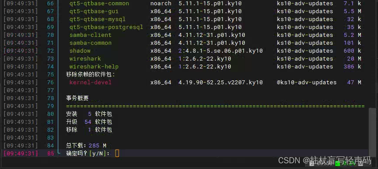The height and width of the screenshot is (169, 378).
Task: Click the wireshark-help package name
Action: coord(94,66)
